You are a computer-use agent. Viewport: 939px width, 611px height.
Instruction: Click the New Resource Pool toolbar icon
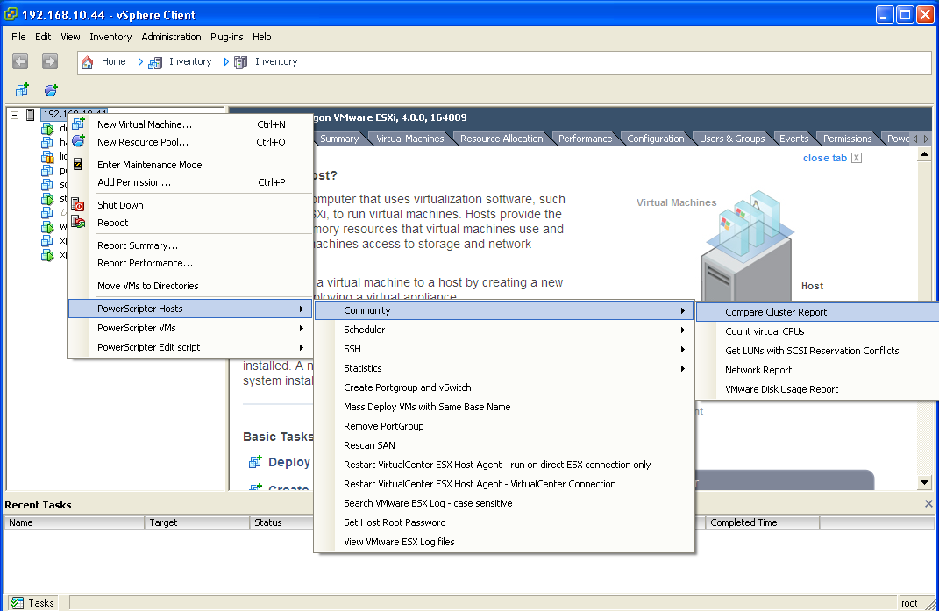[51, 89]
